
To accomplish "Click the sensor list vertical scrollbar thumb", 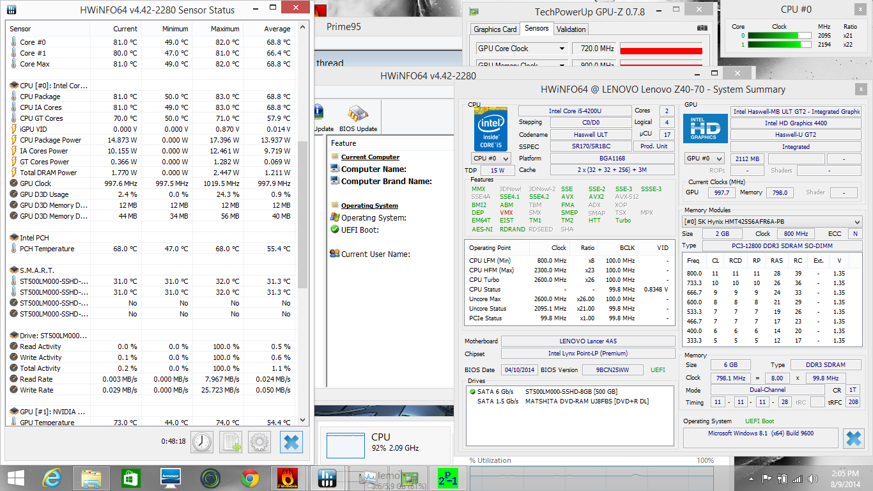I will [303, 214].
